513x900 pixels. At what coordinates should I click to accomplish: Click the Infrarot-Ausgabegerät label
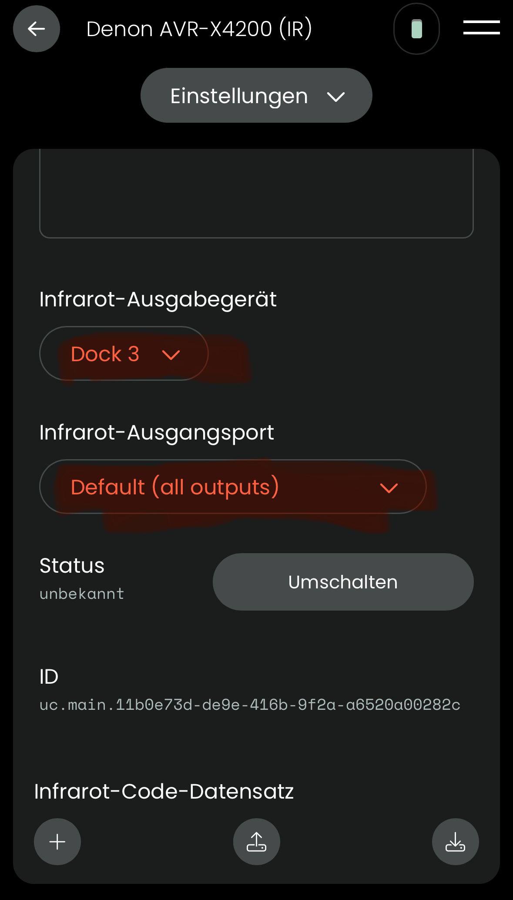pos(158,299)
